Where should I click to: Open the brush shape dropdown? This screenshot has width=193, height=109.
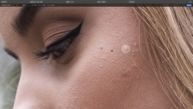pyautogui.click(x=24, y=5)
